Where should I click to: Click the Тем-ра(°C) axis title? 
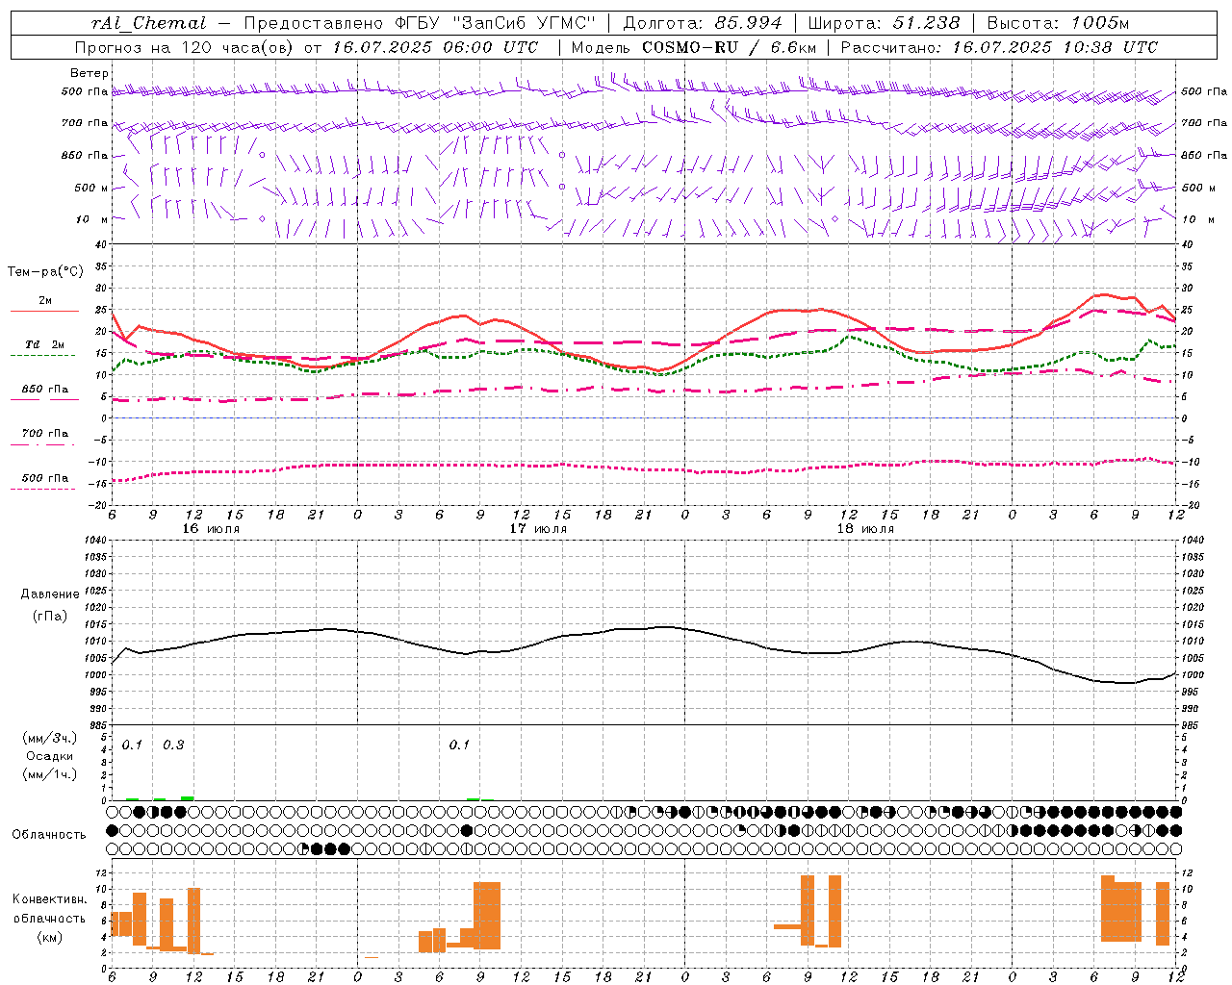[45, 272]
